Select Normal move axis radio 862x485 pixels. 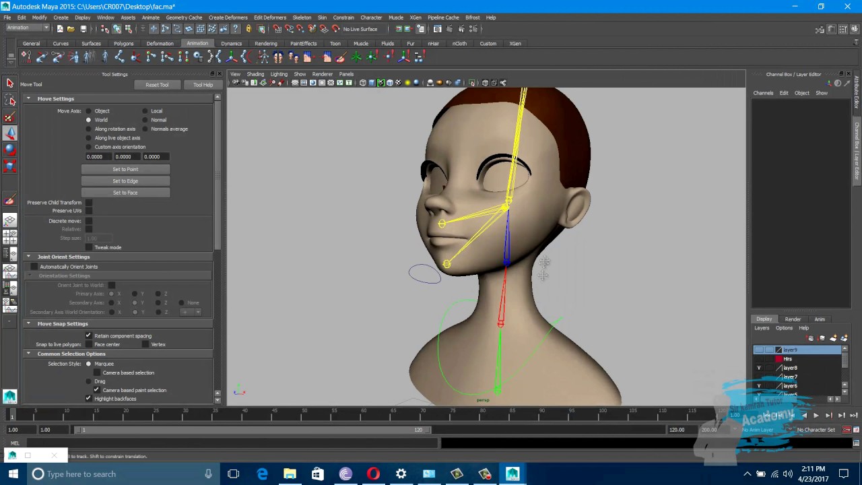[x=145, y=120]
